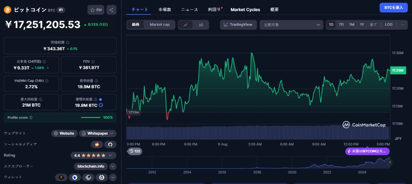412x184 pixels.
Task: Click the 2.72% Vol/Mkt Cap value
Action: tap(31, 87)
